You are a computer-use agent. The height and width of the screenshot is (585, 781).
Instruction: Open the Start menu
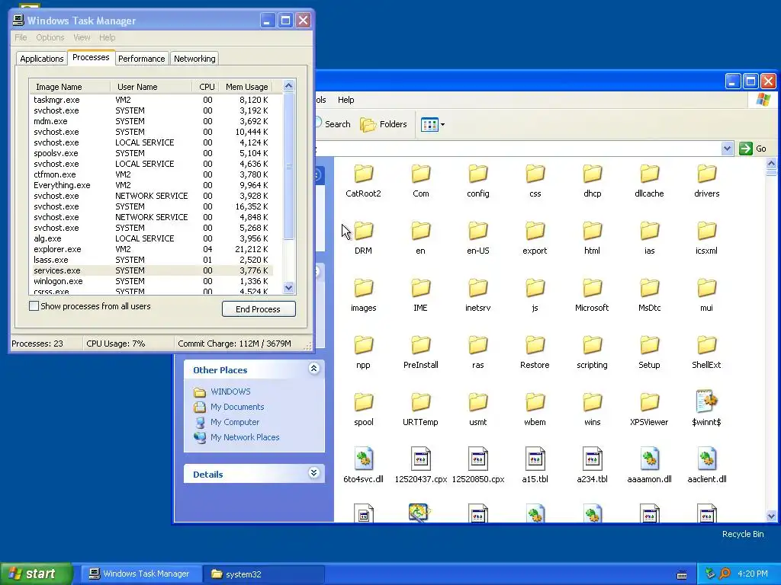(36, 574)
